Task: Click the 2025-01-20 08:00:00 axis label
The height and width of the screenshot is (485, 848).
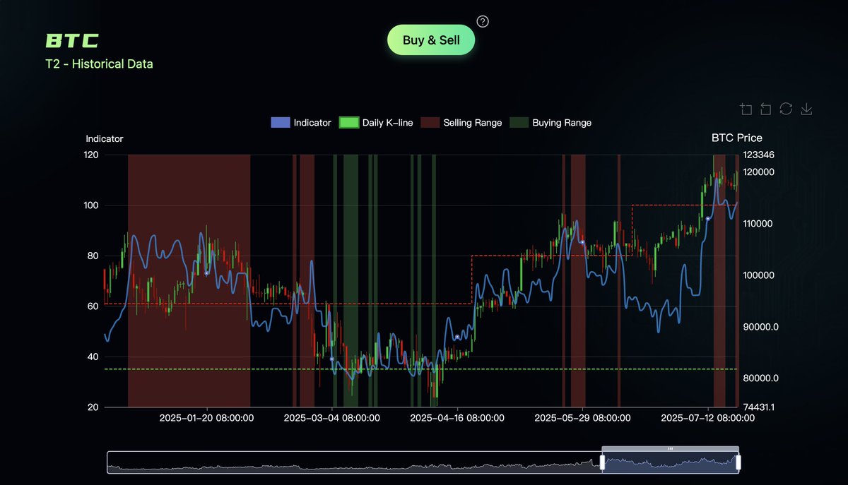Action: point(206,418)
